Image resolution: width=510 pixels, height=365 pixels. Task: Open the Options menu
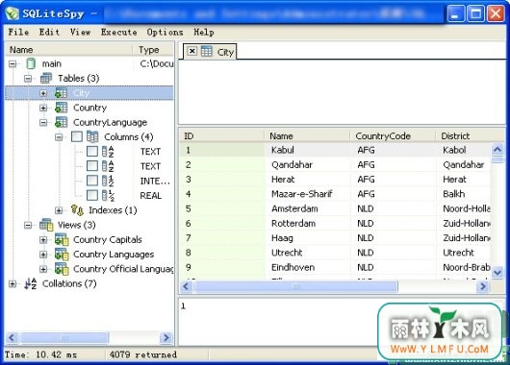tap(165, 32)
